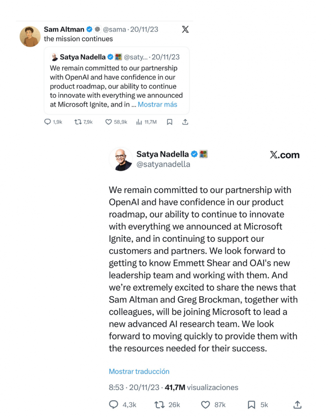Like Sam Altman's tweet with 58,9k likes
Image resolution: width=333 pixels, height=417 pixels.
pos(109,122)
